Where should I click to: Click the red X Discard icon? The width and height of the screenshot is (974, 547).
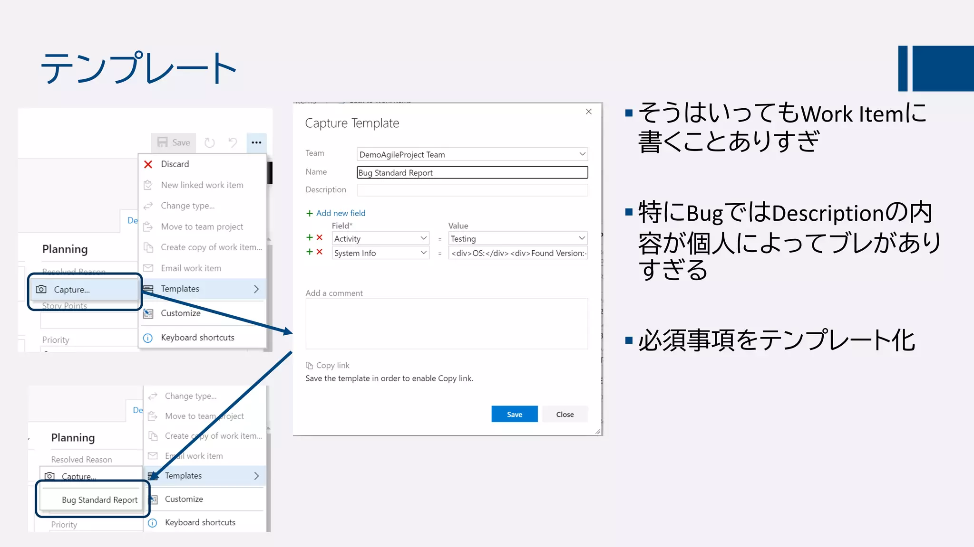click(148, 164)
